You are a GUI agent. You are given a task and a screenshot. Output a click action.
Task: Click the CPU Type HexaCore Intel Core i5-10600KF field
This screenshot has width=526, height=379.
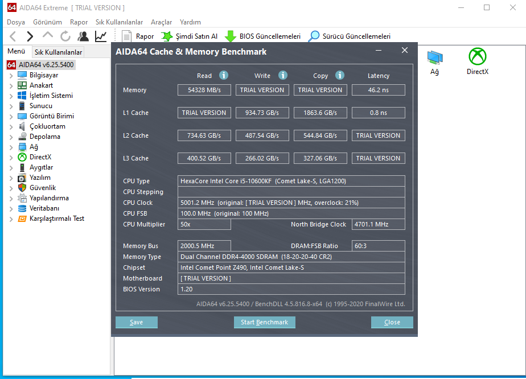click(291, 181)
